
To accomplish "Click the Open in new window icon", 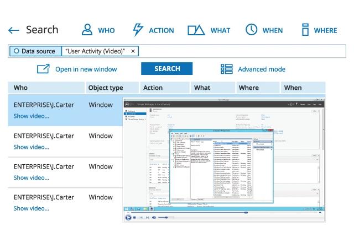I will coord(43,69).
